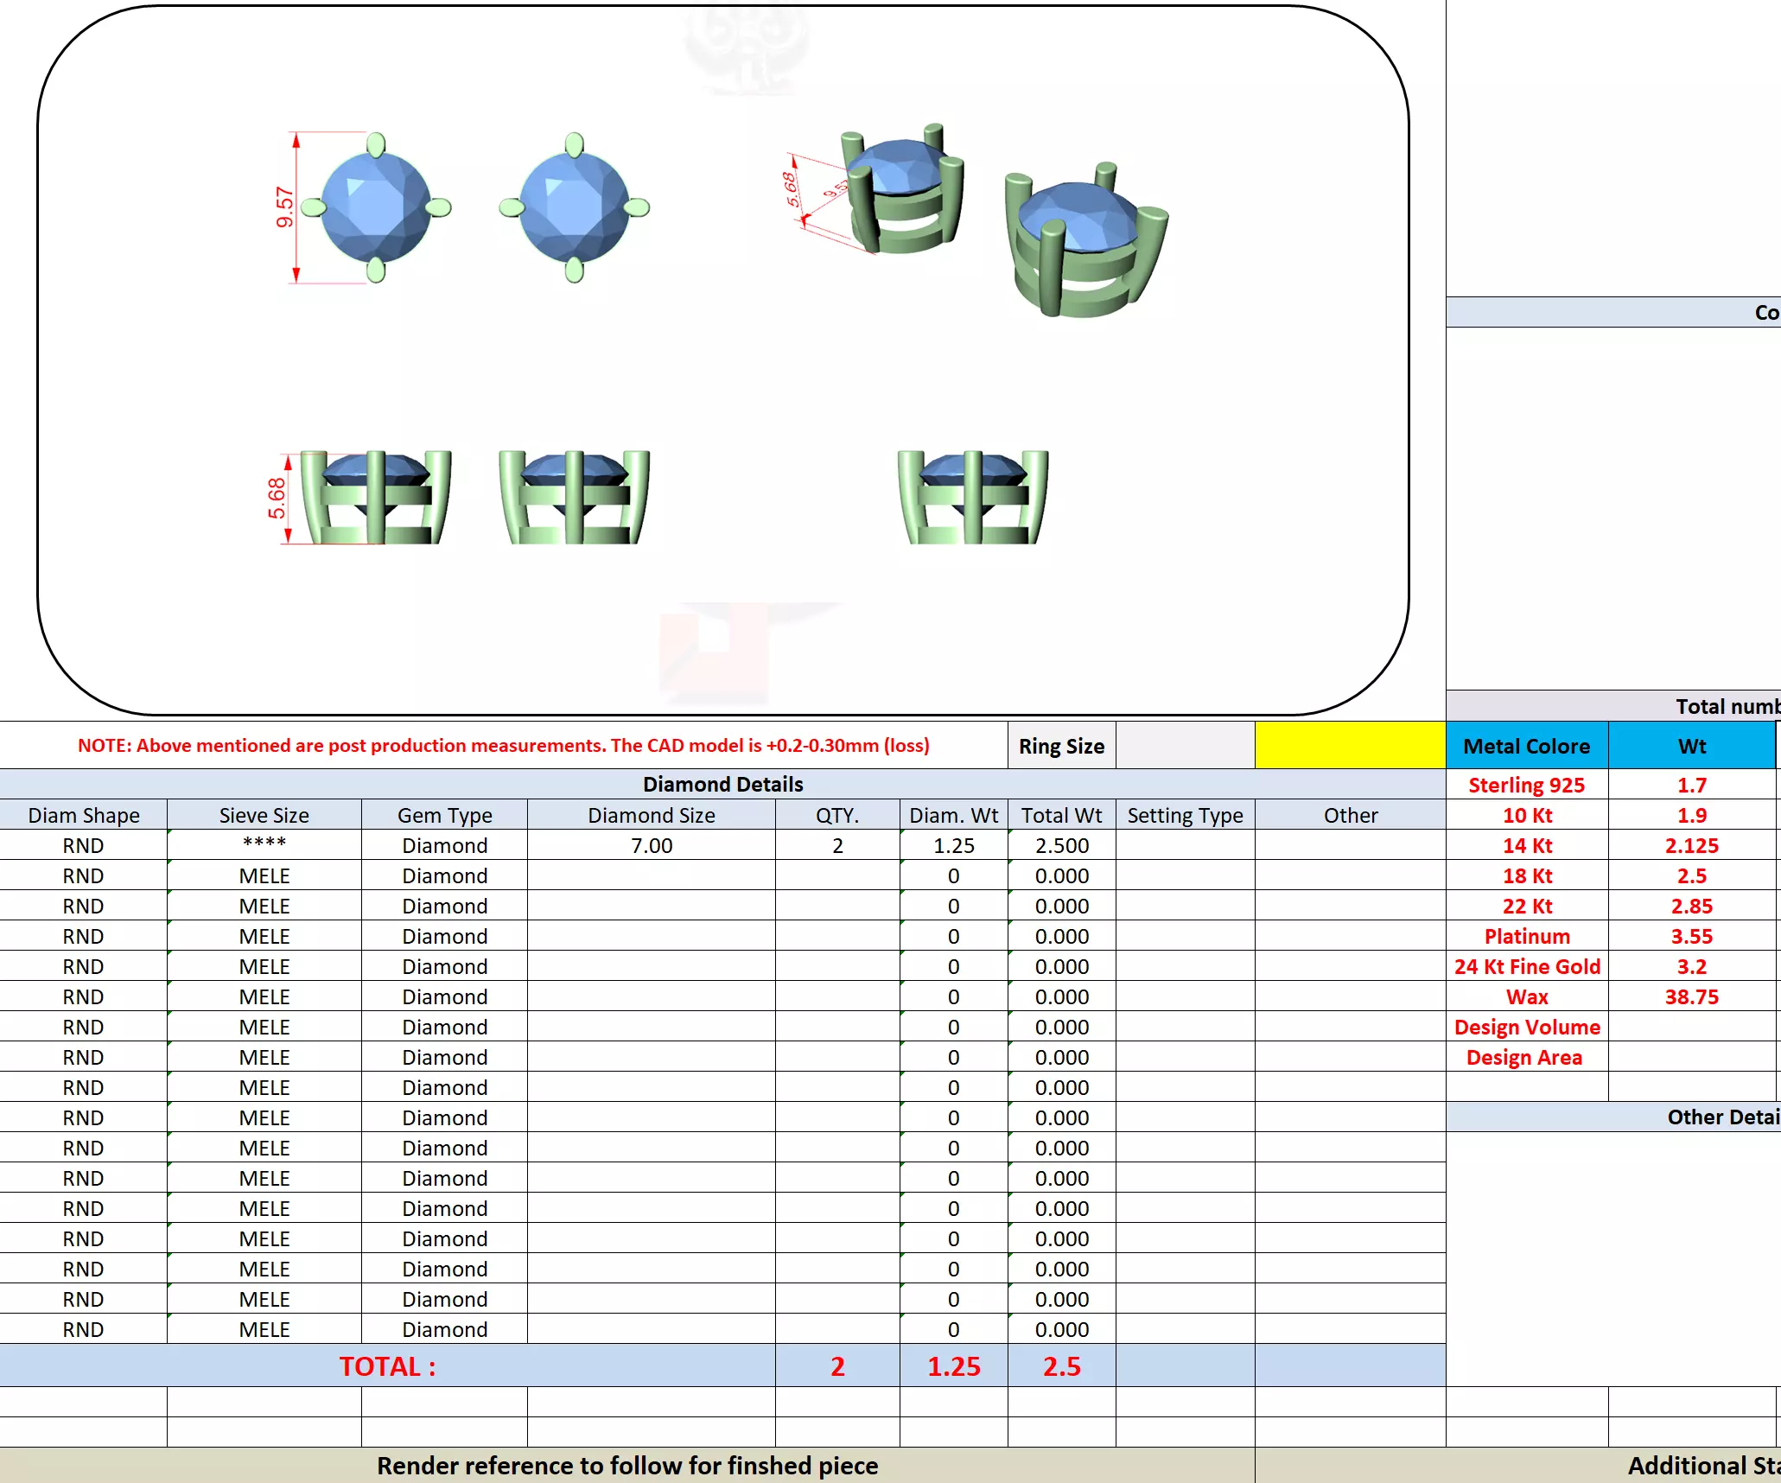Click the yellow highlighted cell beside Ring Size
The height and width of the screenshot is (1483, 1781).
(1350, 745)
